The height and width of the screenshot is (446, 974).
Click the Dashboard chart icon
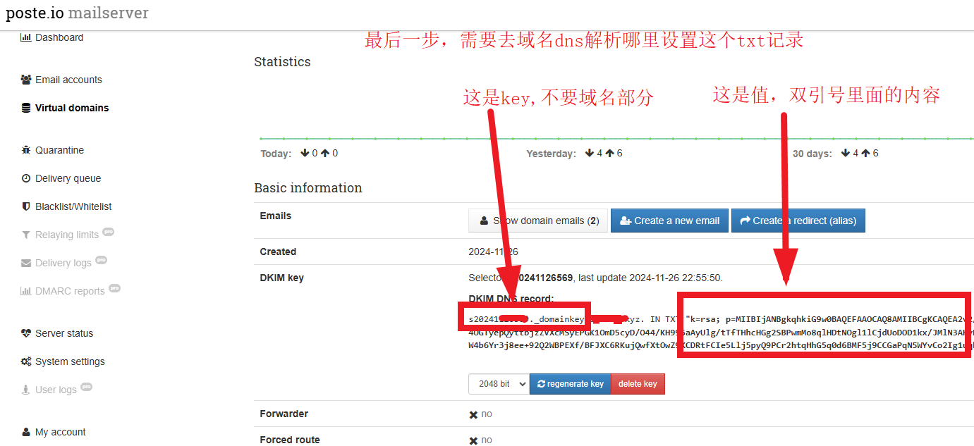26,37
